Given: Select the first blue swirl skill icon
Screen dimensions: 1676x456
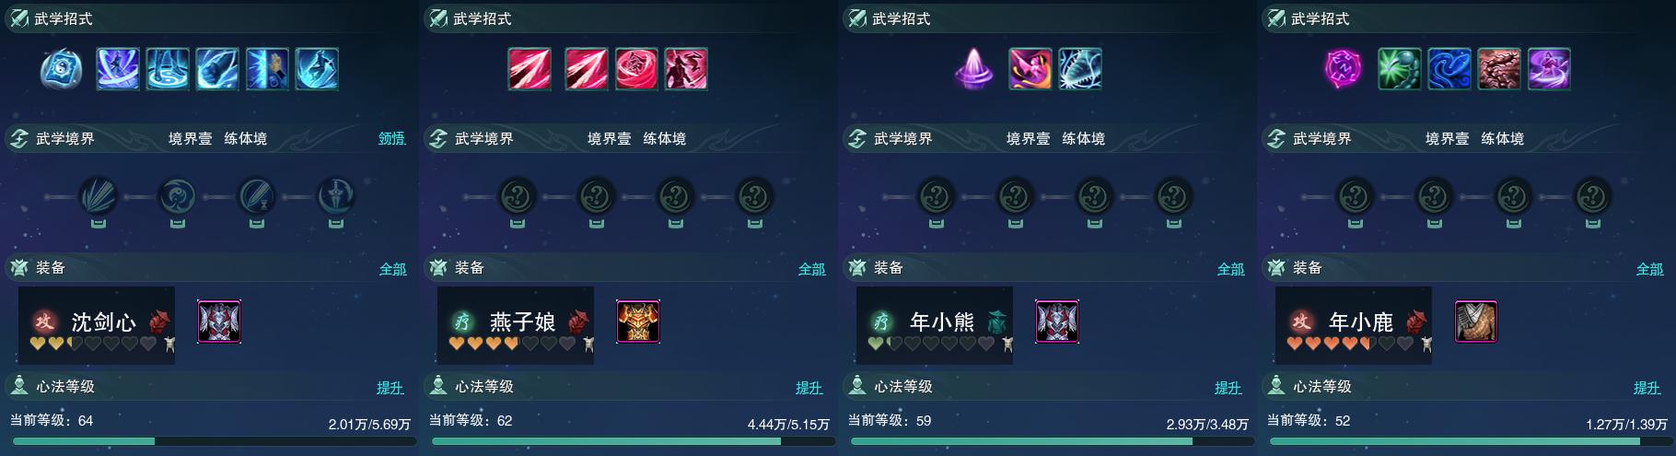Looking at the screenshot, I should tap(62, 69).
